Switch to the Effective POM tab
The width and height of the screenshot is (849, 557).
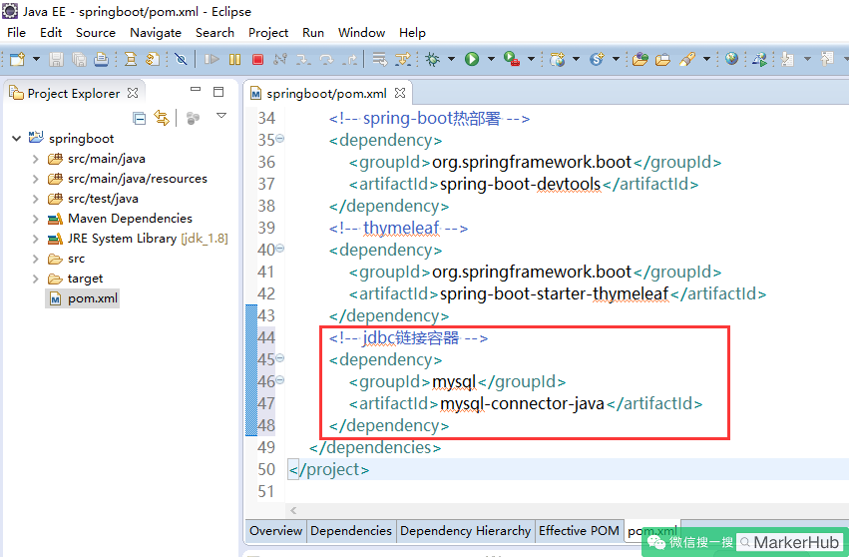pyautogui.click(x=579, y=530)
